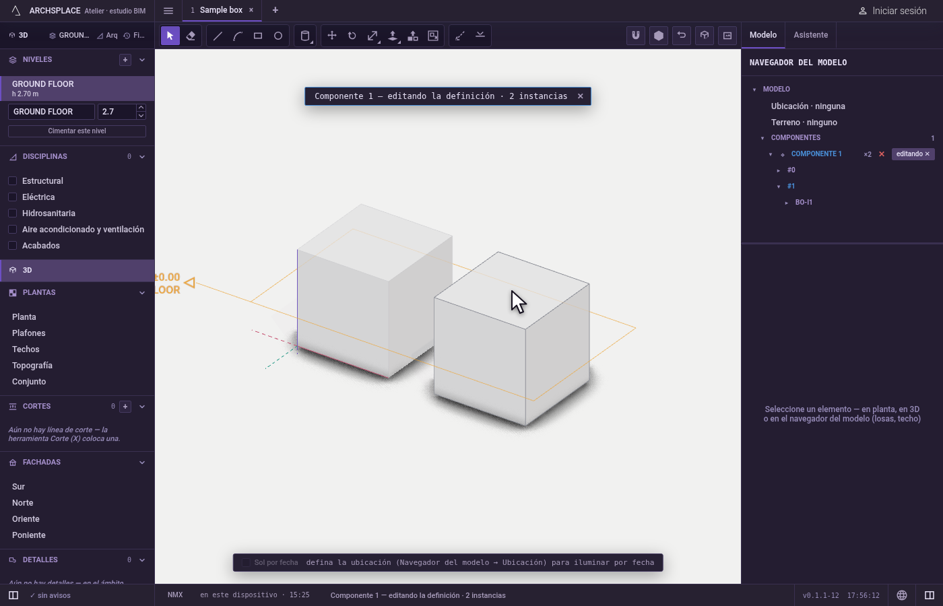Image resolution: width=943 pixels, height=606 pixels.
Task: Select the Circle tool
Action: click(278, 36)
